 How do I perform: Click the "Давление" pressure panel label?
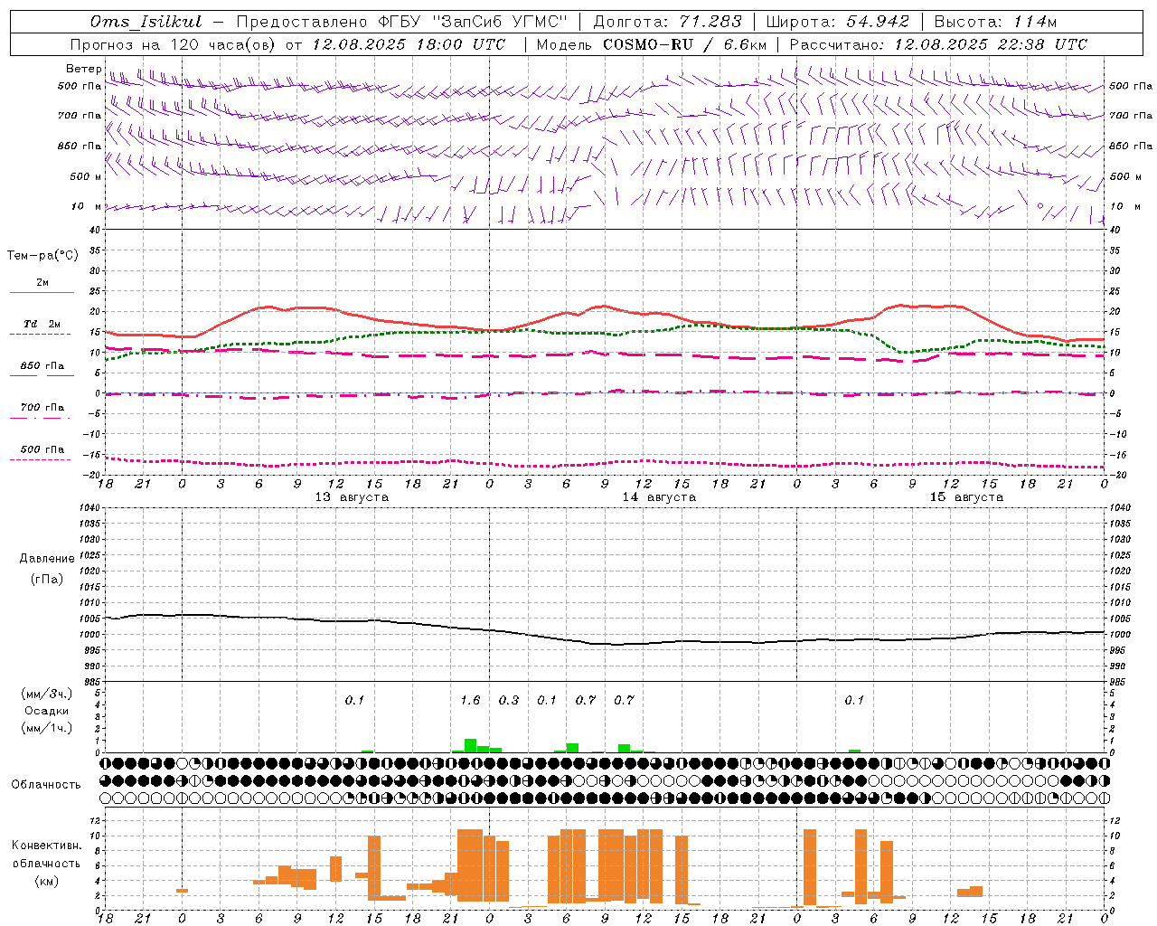point(47,559)
